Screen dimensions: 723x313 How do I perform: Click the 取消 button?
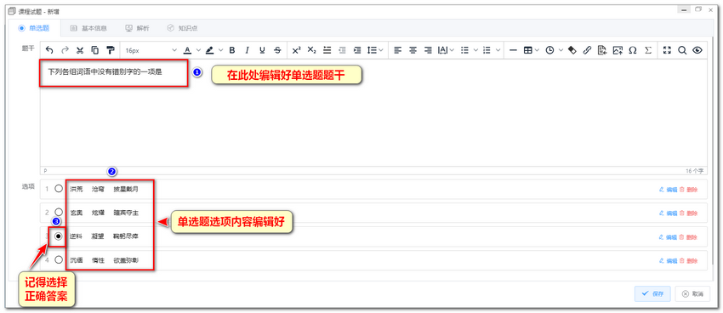click(x=692, y=293)
